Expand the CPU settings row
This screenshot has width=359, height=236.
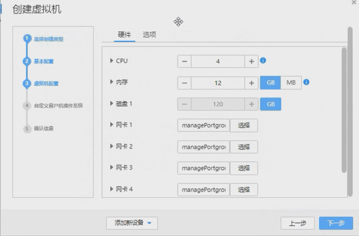[x=112, y=61]
